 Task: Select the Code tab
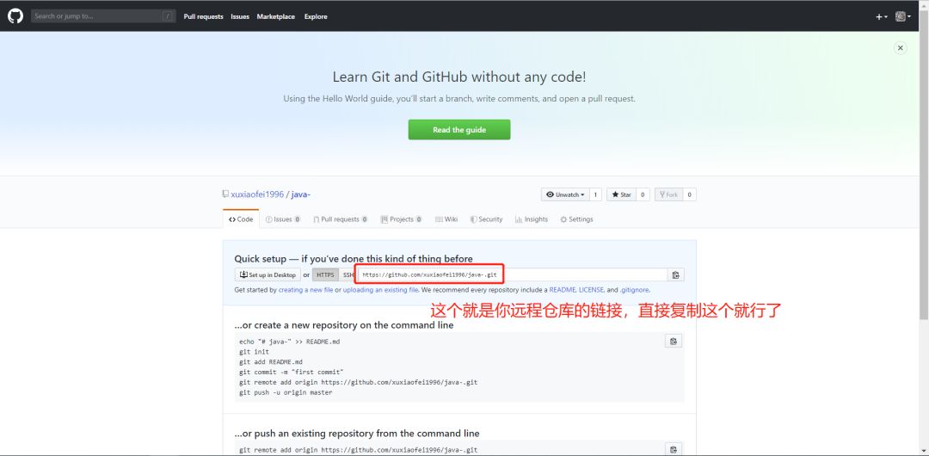point(241,219)
